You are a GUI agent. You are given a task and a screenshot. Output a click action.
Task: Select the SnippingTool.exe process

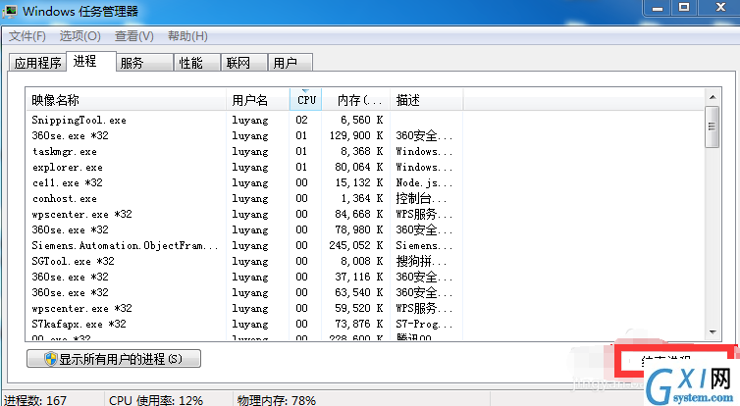coord(244,121)
